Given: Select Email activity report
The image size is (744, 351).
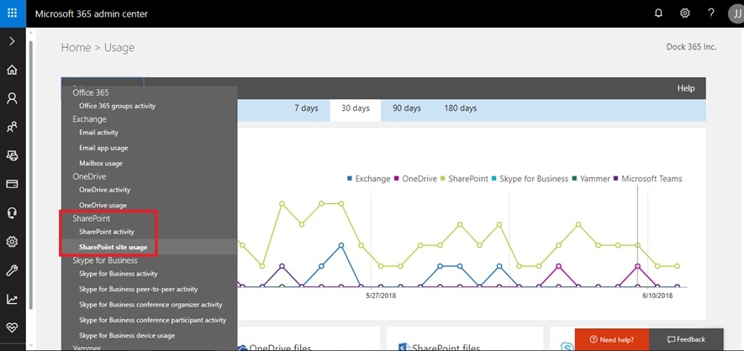Looking at the screenshot, I should [x=98, y=133].
